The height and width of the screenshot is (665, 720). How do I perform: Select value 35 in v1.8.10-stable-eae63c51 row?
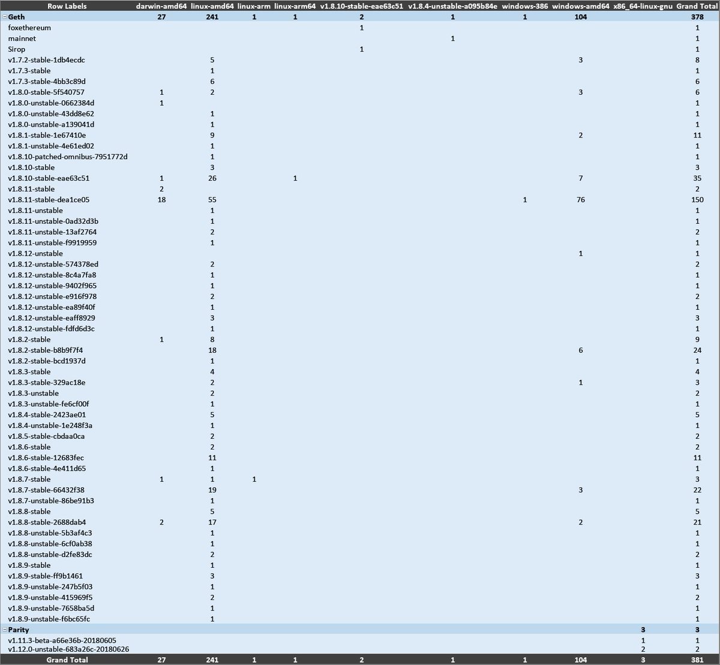(697, 178)
